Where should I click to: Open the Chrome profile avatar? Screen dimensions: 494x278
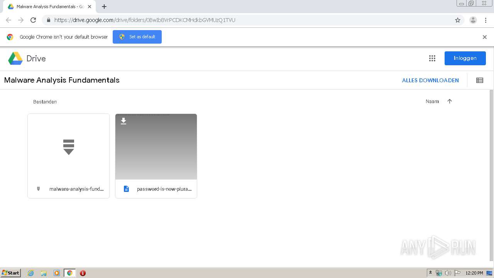tap(473, 20)
